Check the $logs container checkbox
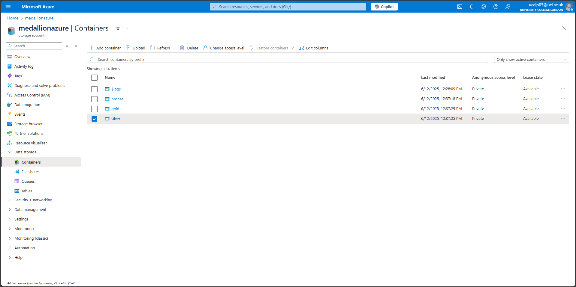This screenshot has height=287, width=576. (94, 89)
